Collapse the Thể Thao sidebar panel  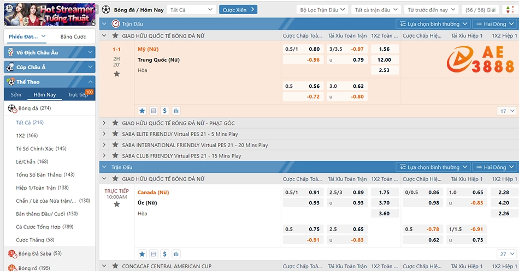coord(90,82)
